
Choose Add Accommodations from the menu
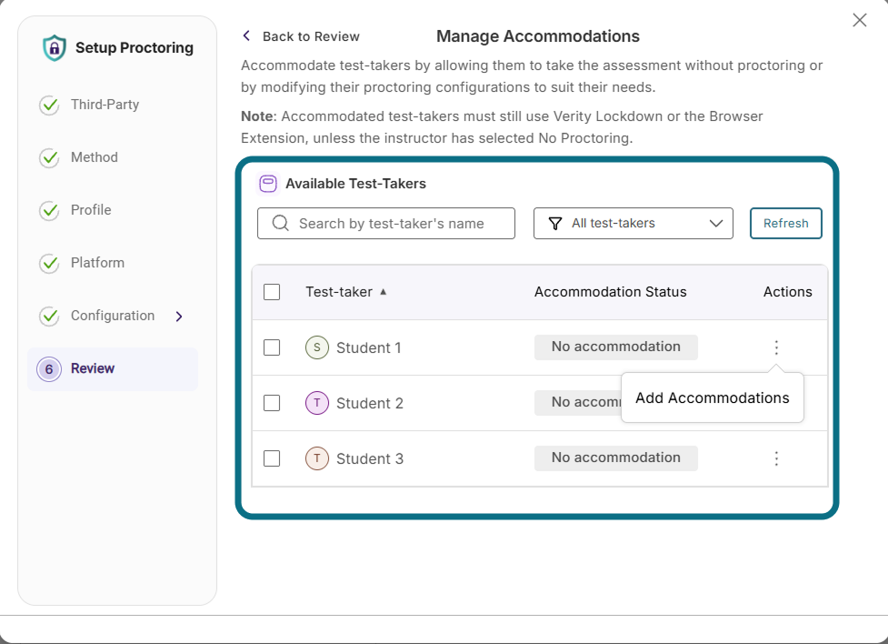[712, 398]
